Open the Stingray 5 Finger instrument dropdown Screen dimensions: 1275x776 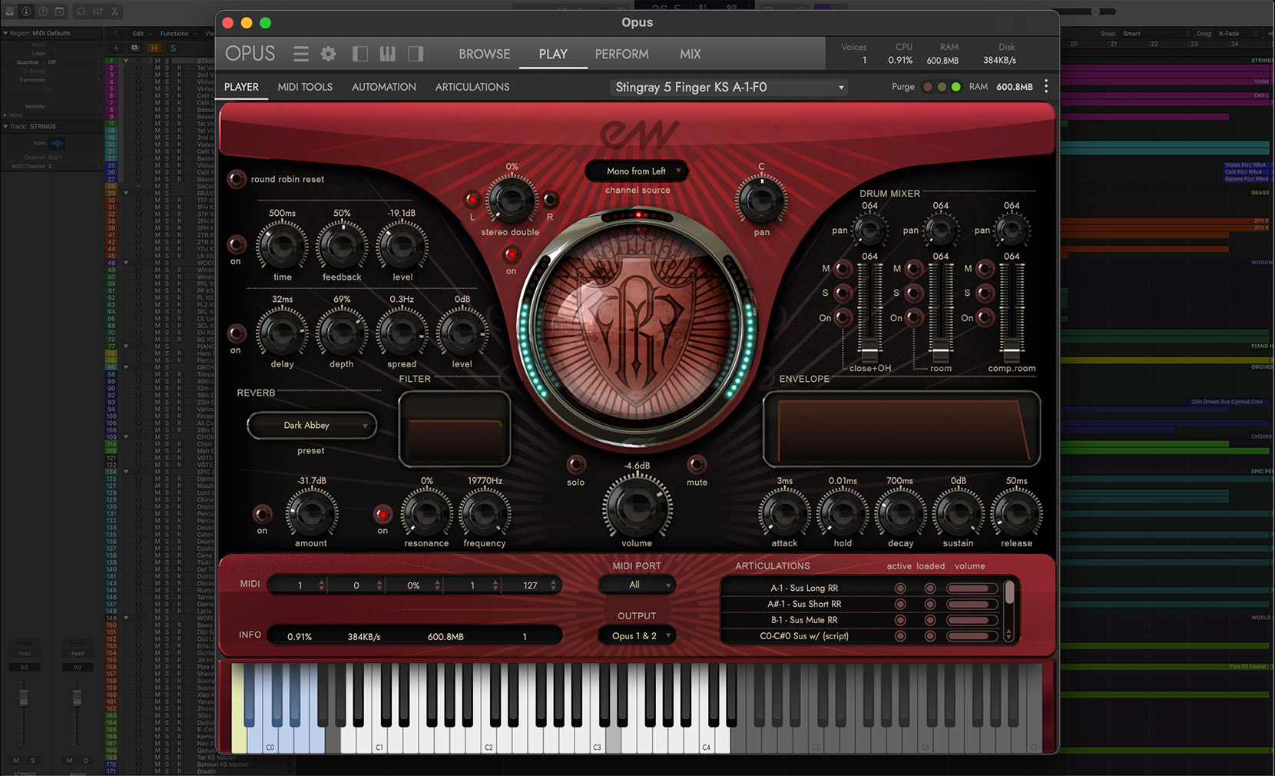(729, 88)
